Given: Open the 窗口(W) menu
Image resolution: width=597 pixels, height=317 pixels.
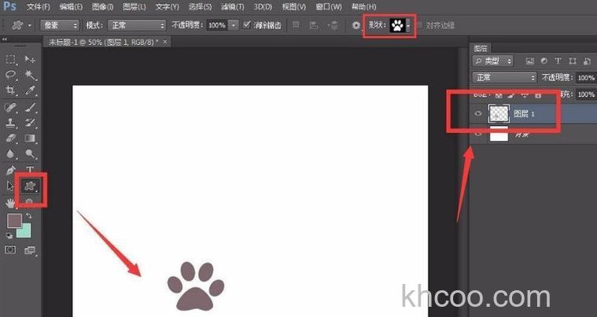Looking at the screenshot, I should click(x=329, y=6).
